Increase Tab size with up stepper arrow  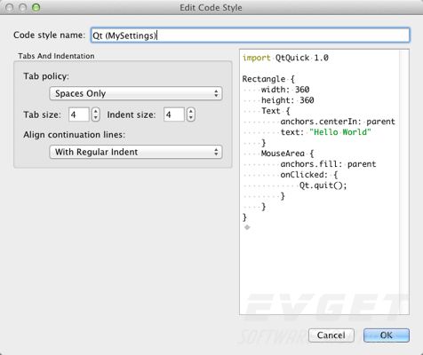point(95,111)
